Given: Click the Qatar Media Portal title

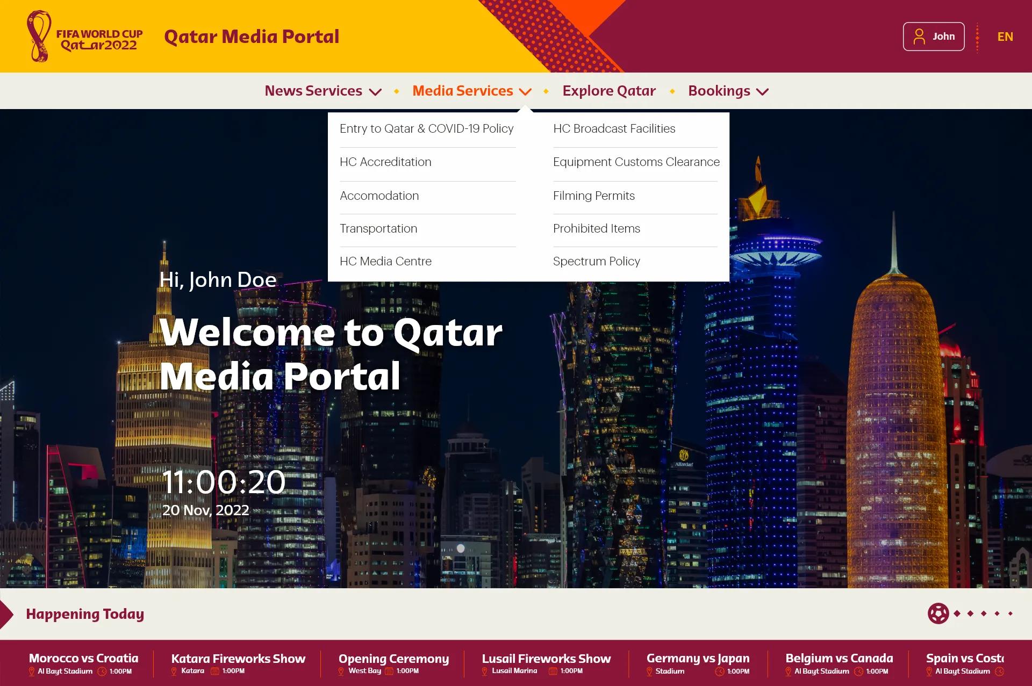Looking at the screenshot, I should (x=252, y=37).
